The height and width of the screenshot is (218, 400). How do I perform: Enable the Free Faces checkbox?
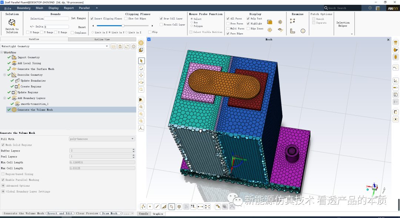tap(228, 24)
